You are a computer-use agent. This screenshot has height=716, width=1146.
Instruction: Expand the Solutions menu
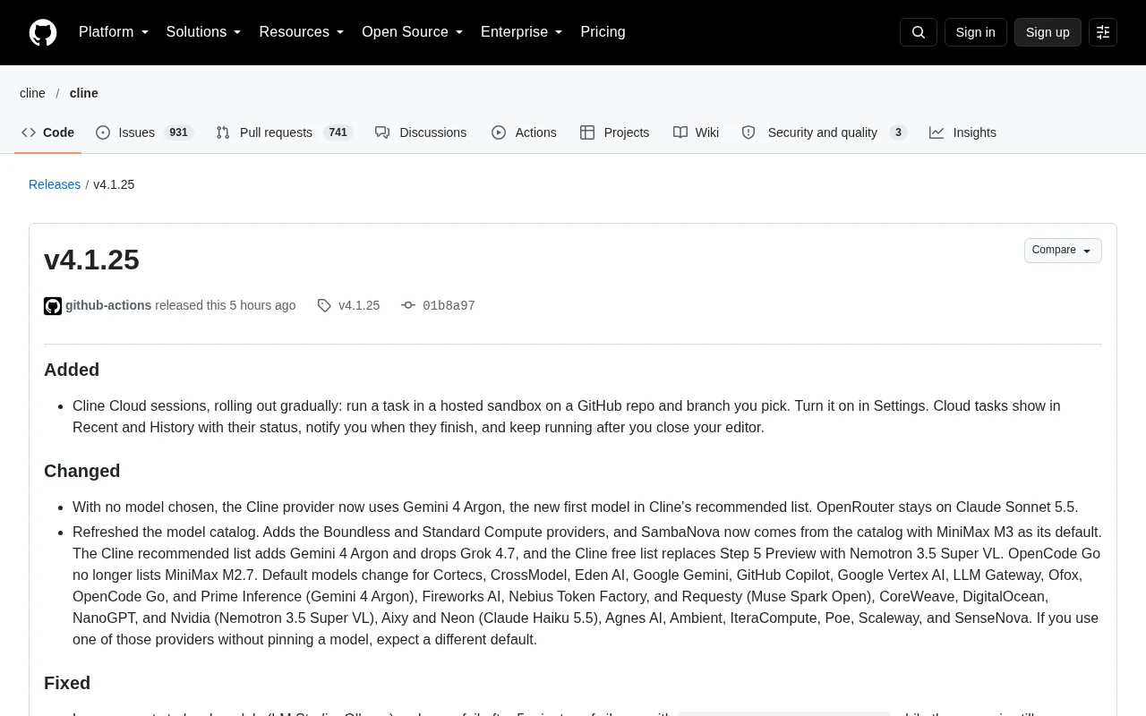(x=203, y=32)
